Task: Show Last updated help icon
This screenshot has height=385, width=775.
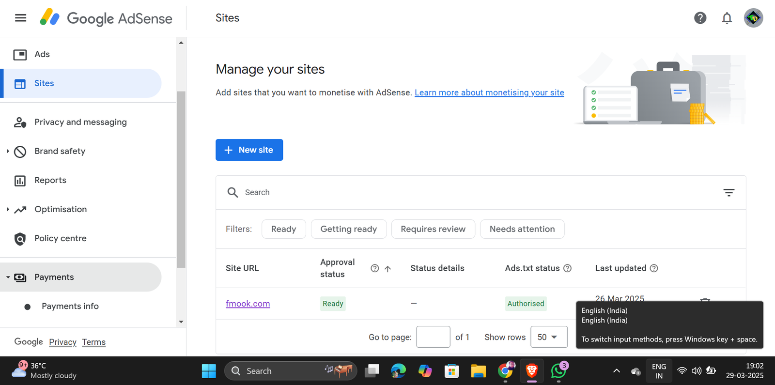Action: [653, 268]
